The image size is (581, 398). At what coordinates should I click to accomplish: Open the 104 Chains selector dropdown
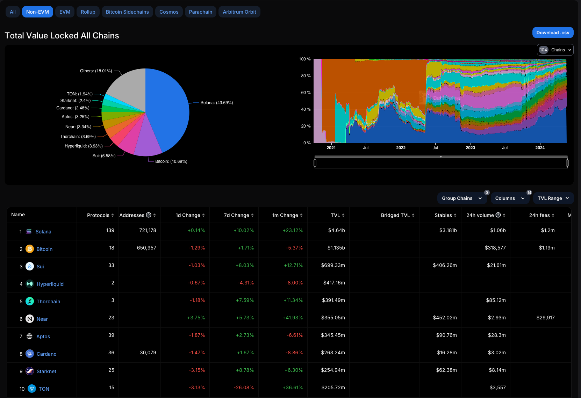[555, 50]
